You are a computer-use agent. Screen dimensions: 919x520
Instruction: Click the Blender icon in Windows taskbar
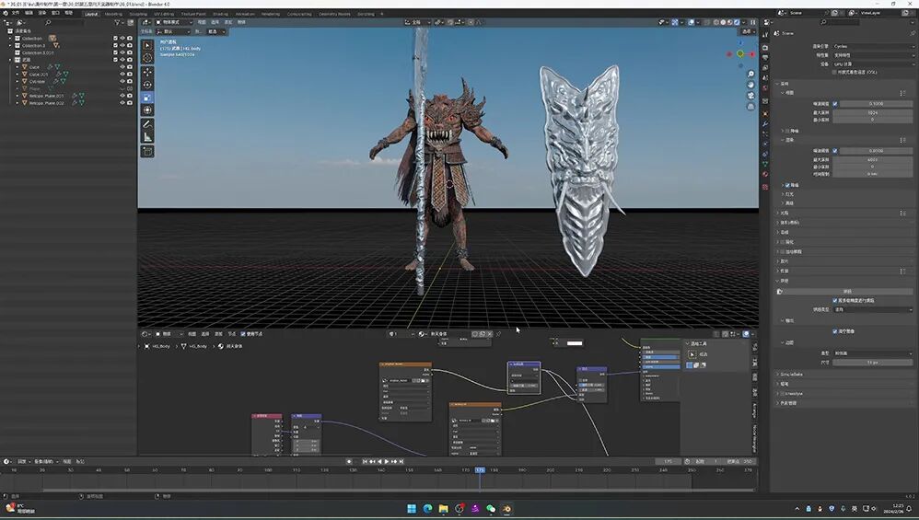tap(506, 508)
